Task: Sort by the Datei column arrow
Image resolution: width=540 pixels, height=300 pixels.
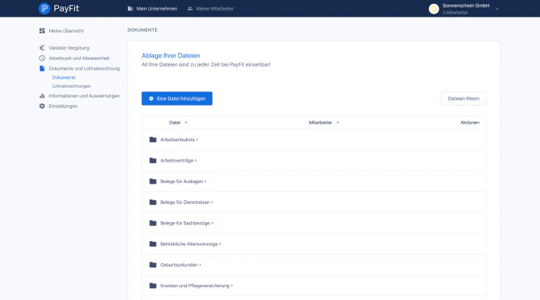Action: click(x=186, y=122)
